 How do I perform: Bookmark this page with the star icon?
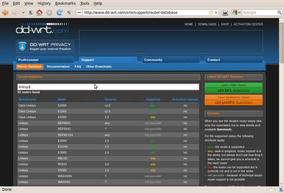(x=211, y=12)
